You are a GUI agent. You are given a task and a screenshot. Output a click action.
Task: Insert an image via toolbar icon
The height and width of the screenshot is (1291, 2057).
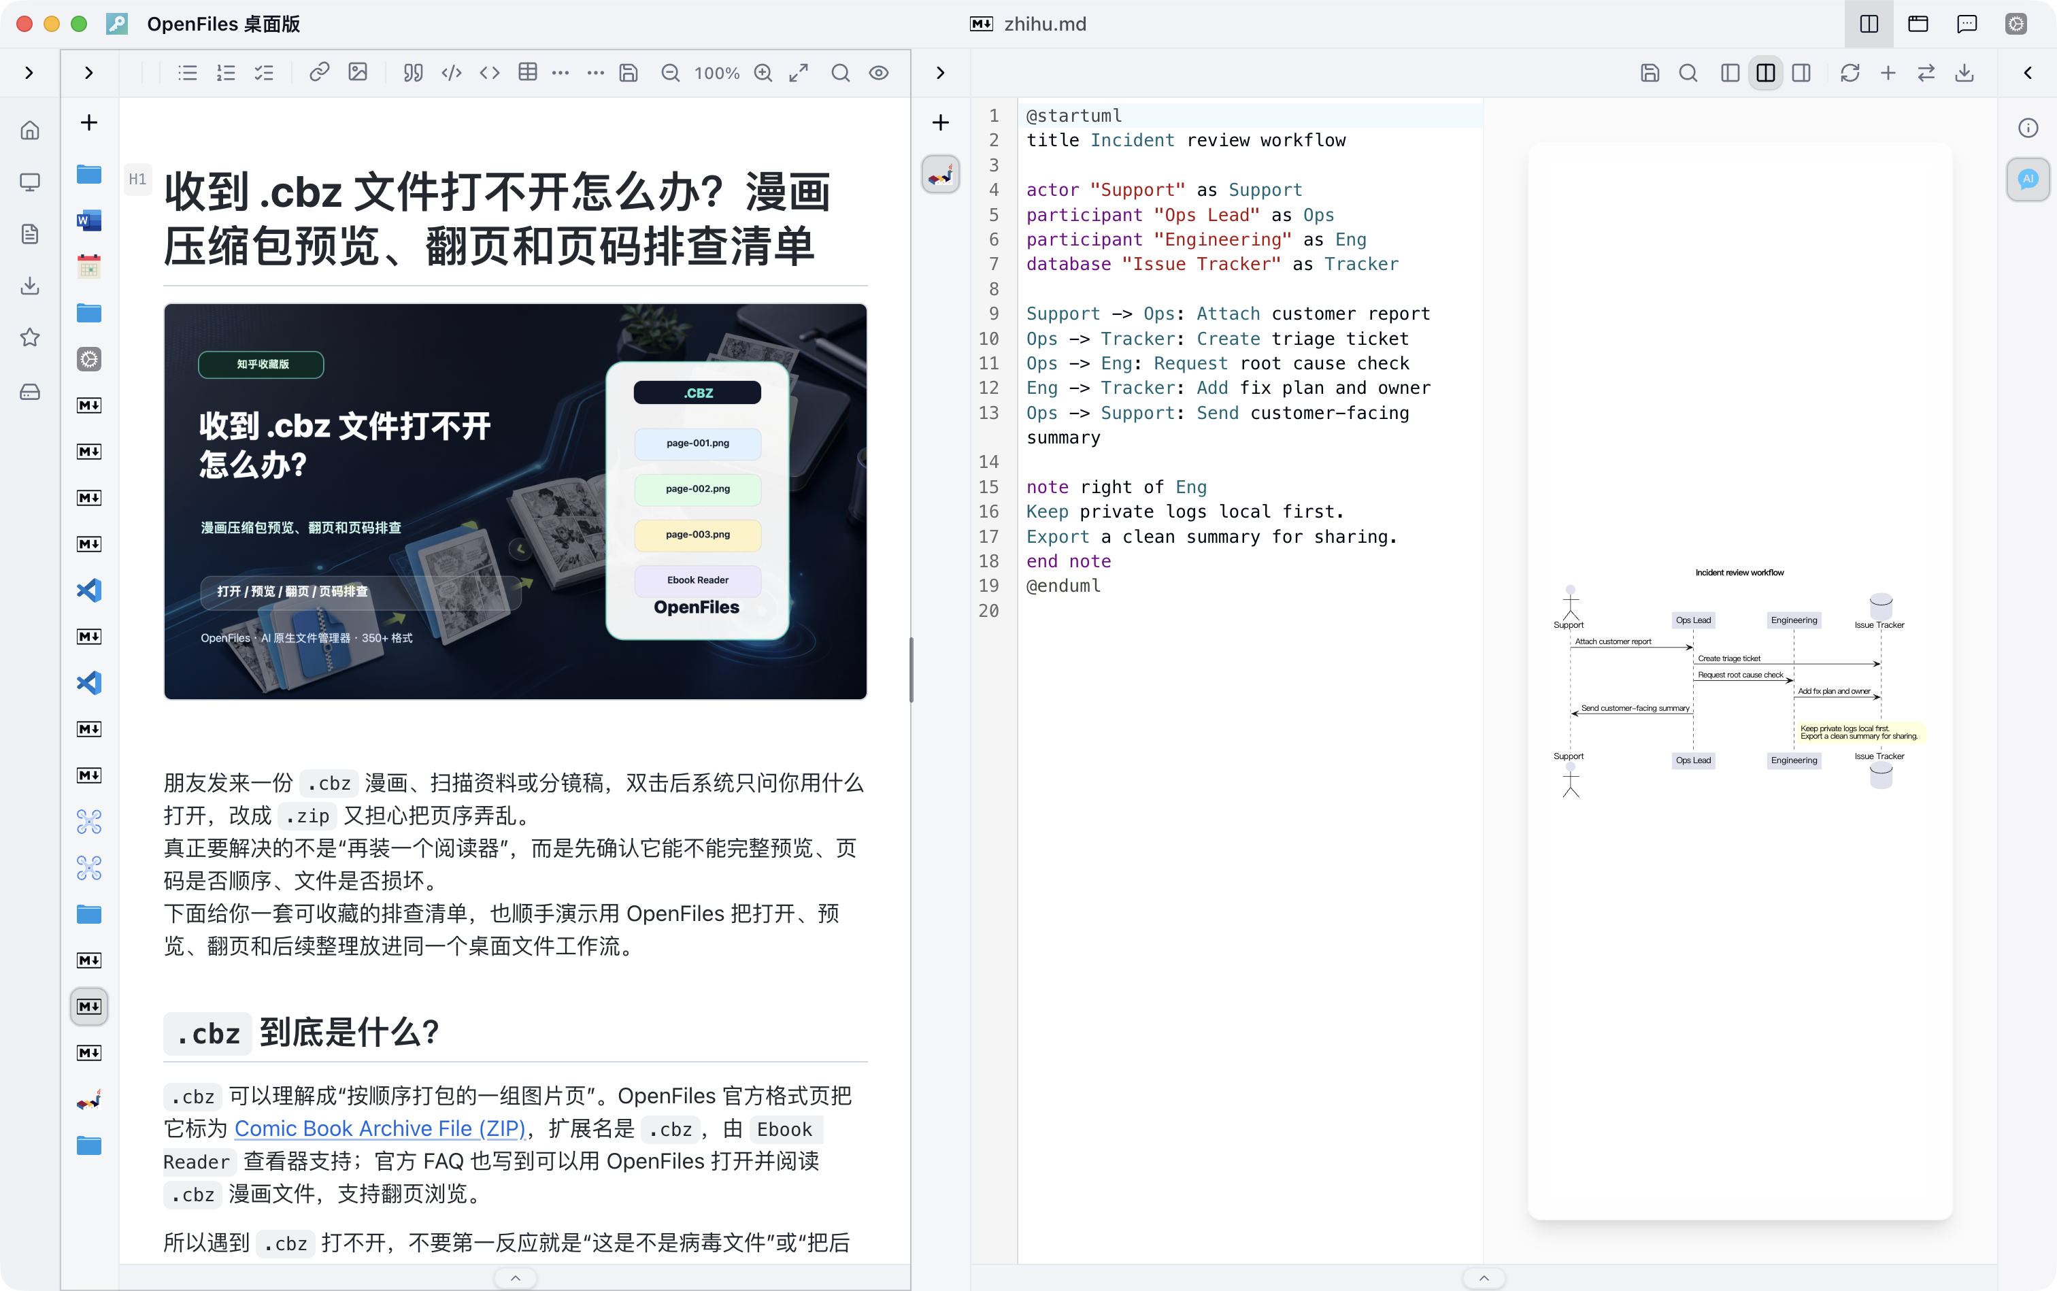tap(358, 73)
